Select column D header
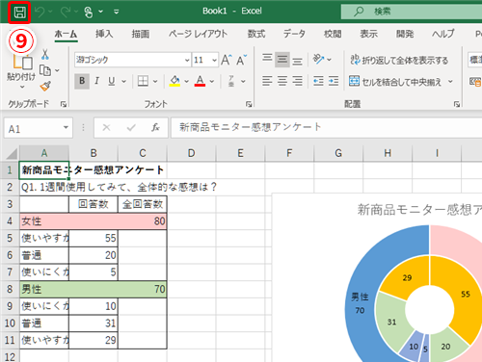482x362 pixels. click(x=191, y=153)
